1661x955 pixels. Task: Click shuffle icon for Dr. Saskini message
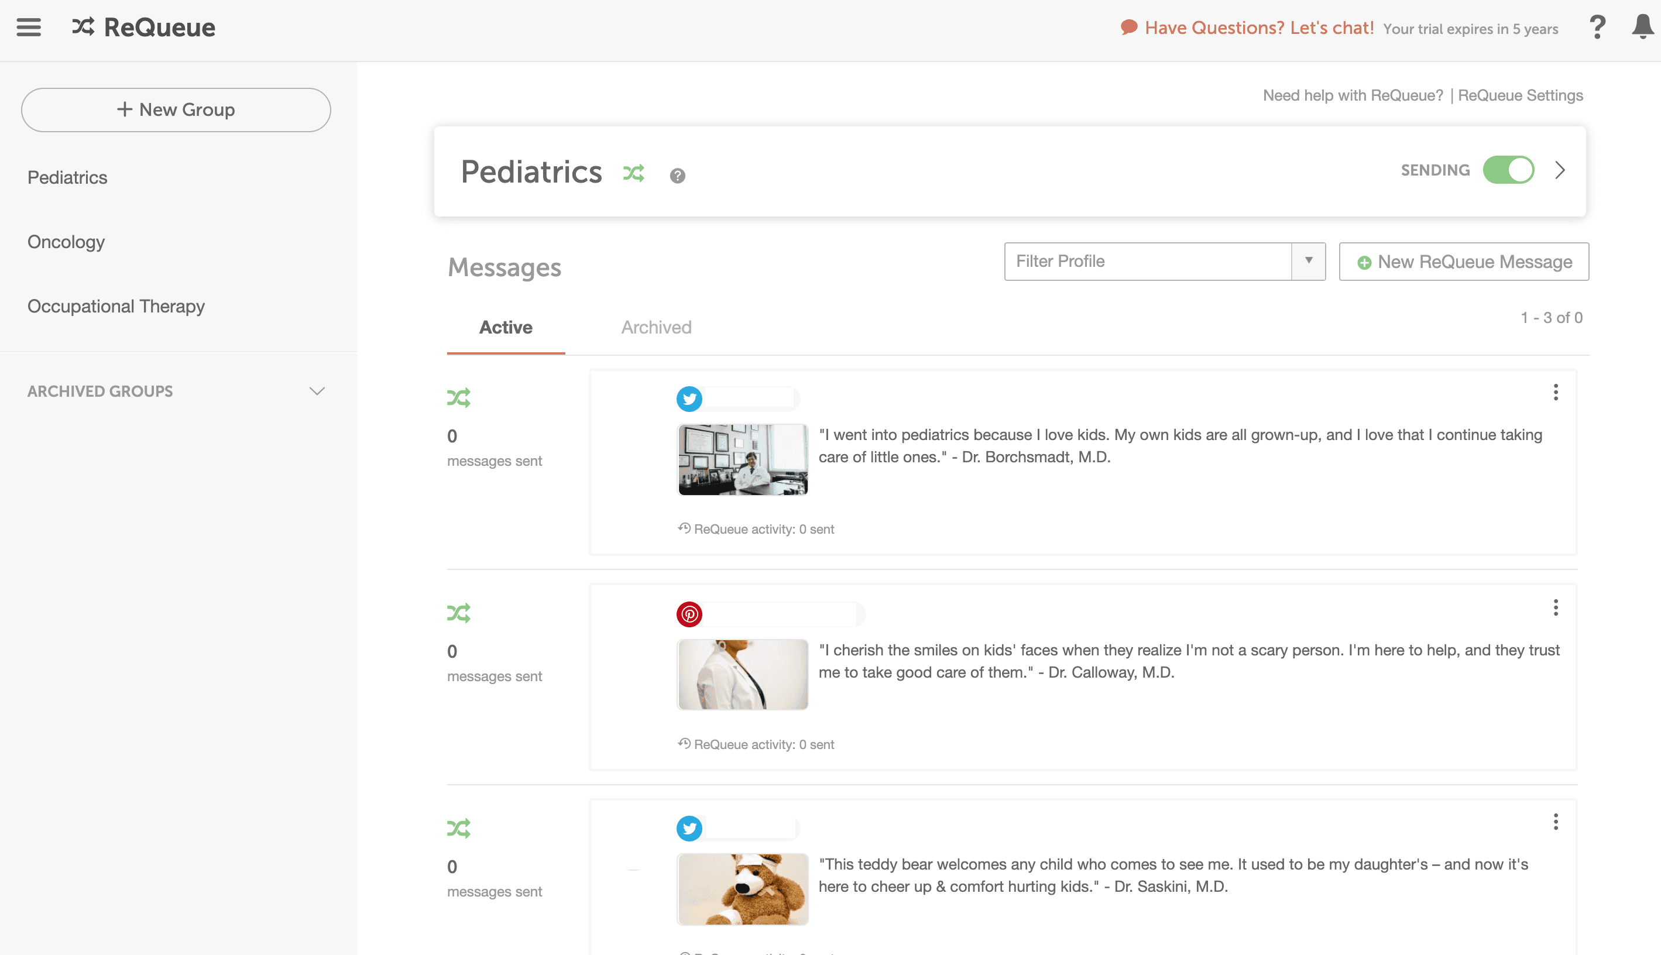click(458, 829)
